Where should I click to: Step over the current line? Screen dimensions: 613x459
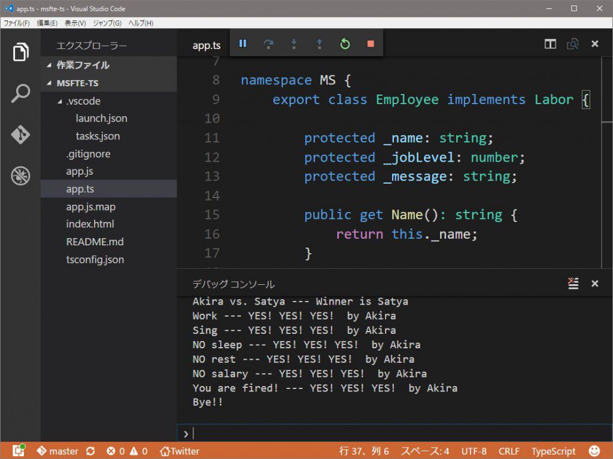click(x=268, y=44)
